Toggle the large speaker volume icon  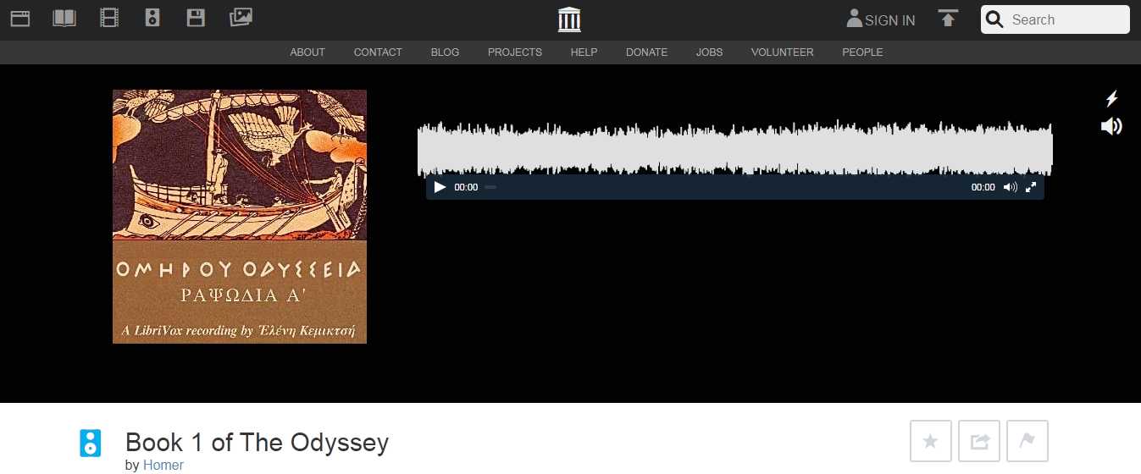(x=1111, y=127)
